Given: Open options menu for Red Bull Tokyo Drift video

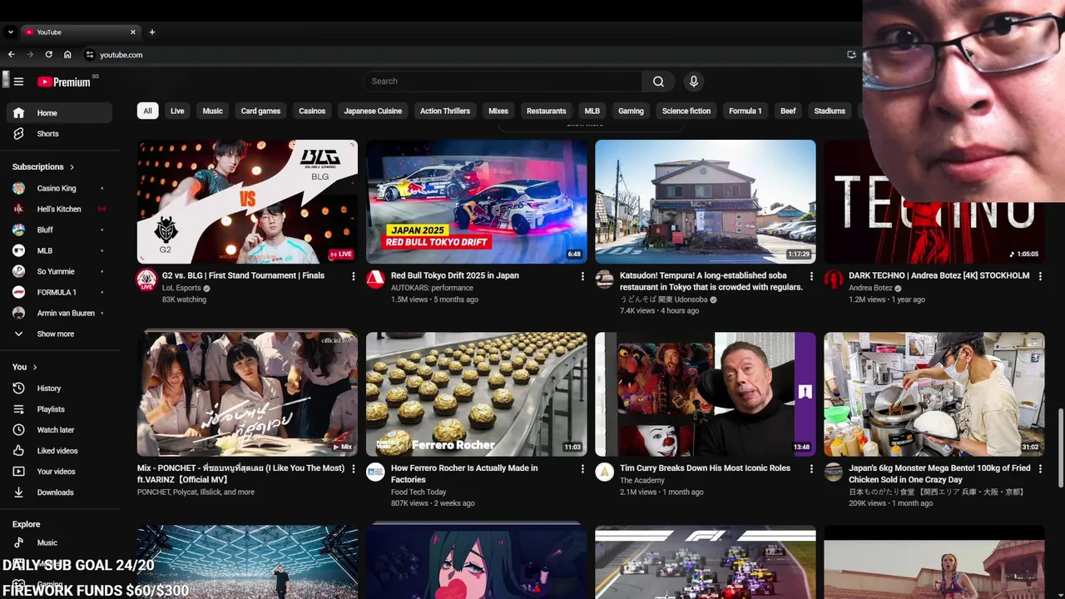Looking at the screenshot, I should pos(582,276).
